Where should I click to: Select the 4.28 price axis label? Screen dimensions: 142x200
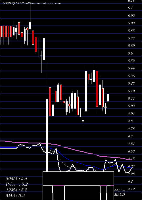coord(131,174)
